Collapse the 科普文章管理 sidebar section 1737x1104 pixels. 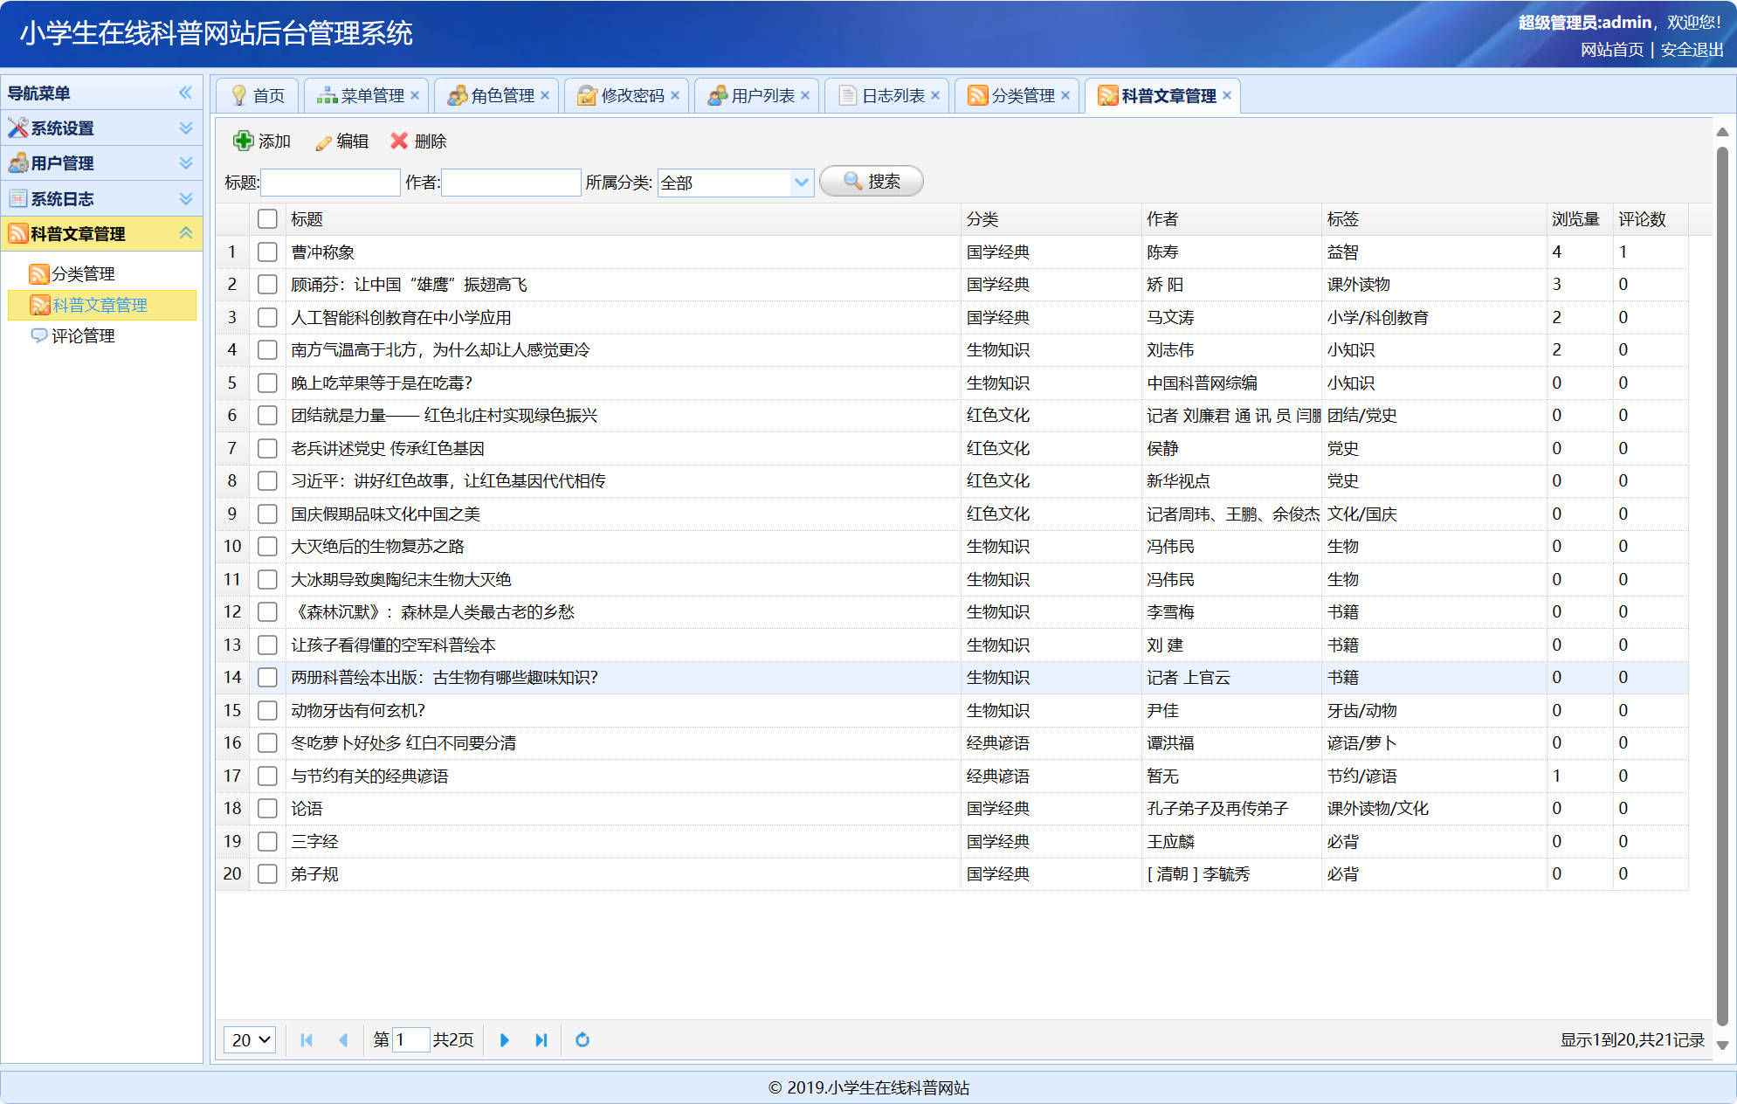[x=184, y=233]
